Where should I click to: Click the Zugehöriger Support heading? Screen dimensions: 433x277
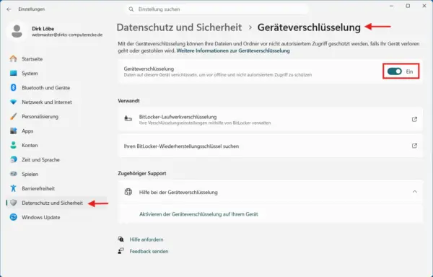coord(142,173)
